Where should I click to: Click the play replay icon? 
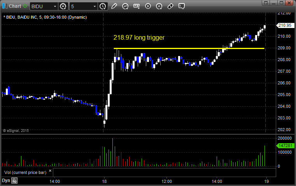[x=148, y=6]
